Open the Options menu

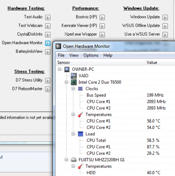tap(91, 55)
